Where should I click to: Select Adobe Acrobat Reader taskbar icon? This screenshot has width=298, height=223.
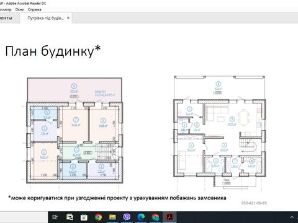point(169,217)
